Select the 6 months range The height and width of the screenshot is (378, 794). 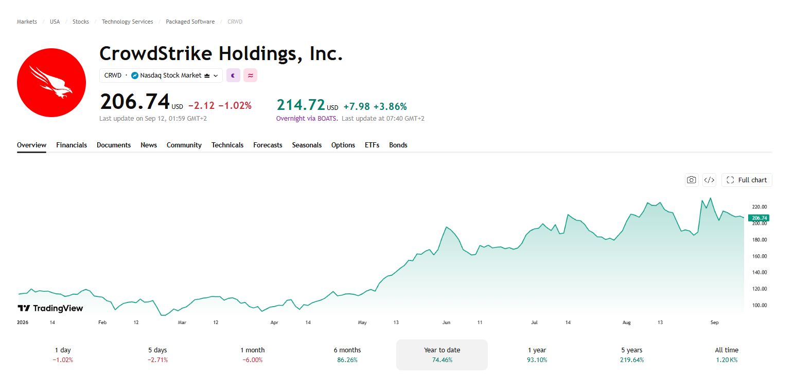click(x=347, y=354)
